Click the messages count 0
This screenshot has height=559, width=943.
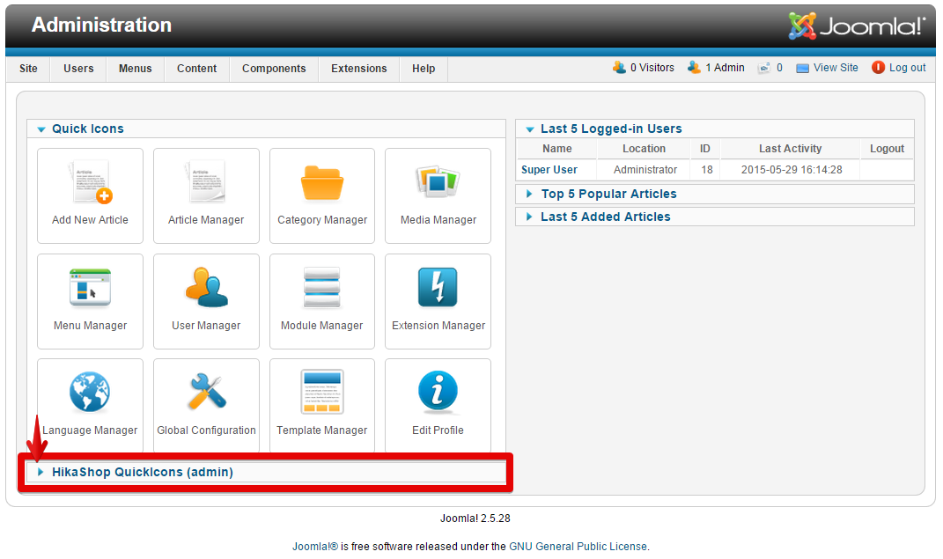coord(779,67)
